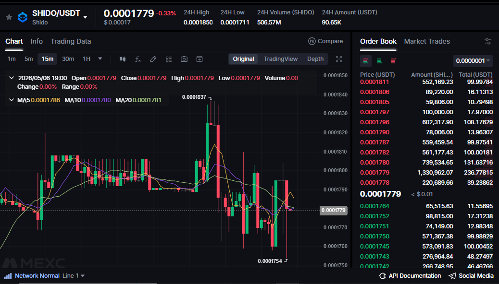Switch to the Market Trades tab
This screenshot has width=499, height=284.
(427, 41)
